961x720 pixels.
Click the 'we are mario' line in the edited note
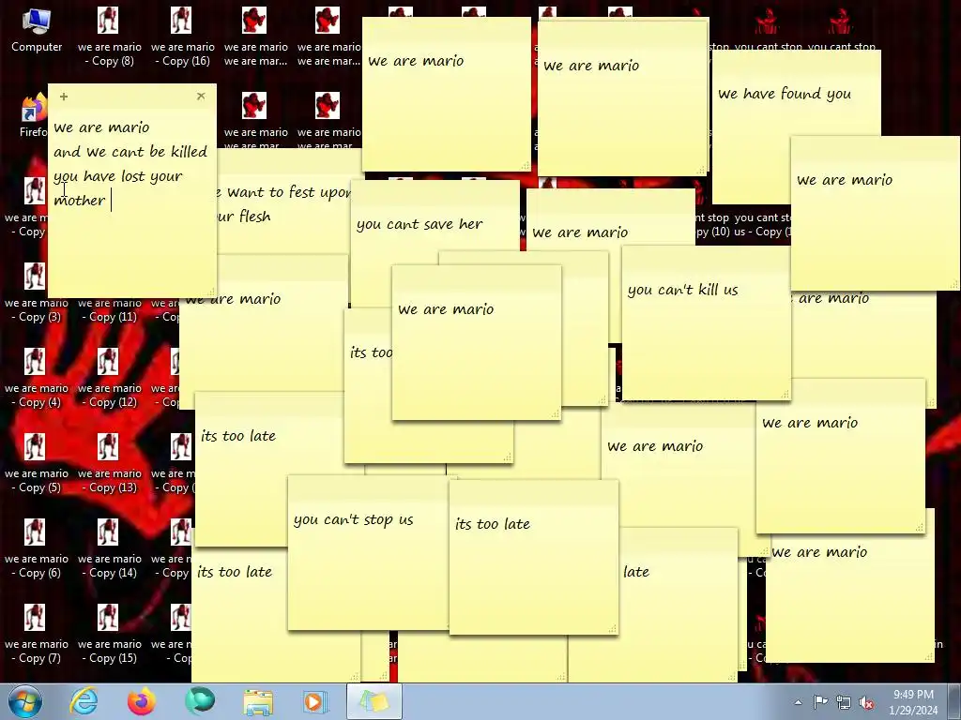point(101,127)
